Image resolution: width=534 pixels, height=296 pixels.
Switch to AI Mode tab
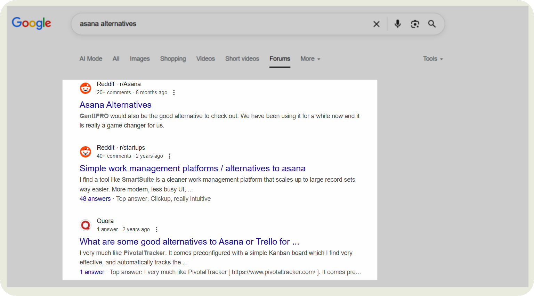pyautogui.click(x=91, y=59)
